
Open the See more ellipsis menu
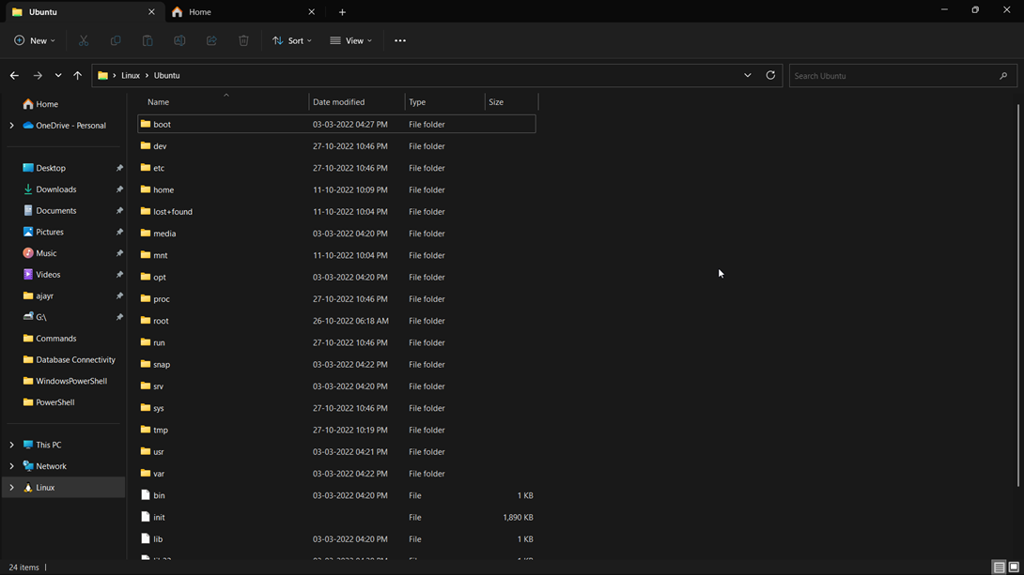[x=399, y=40]
